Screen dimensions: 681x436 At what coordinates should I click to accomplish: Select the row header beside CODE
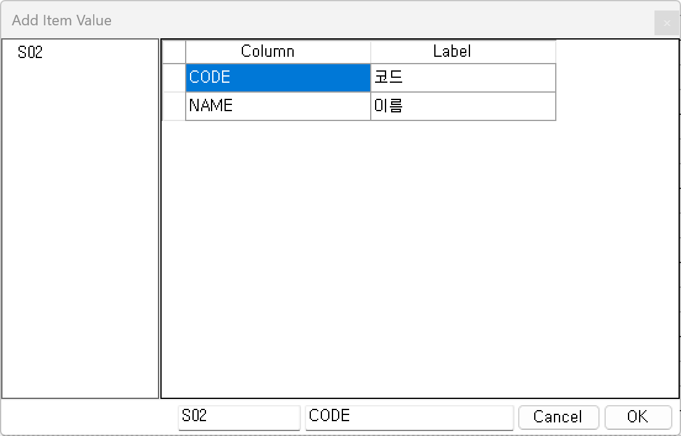click(x=174, y=78)
